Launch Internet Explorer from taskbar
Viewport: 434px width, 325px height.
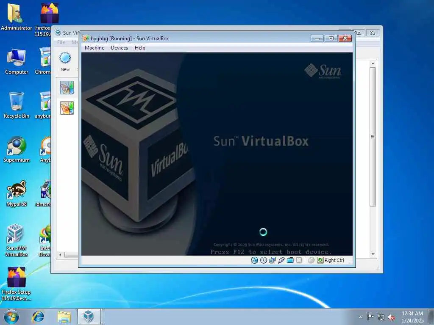coord(38,317)
